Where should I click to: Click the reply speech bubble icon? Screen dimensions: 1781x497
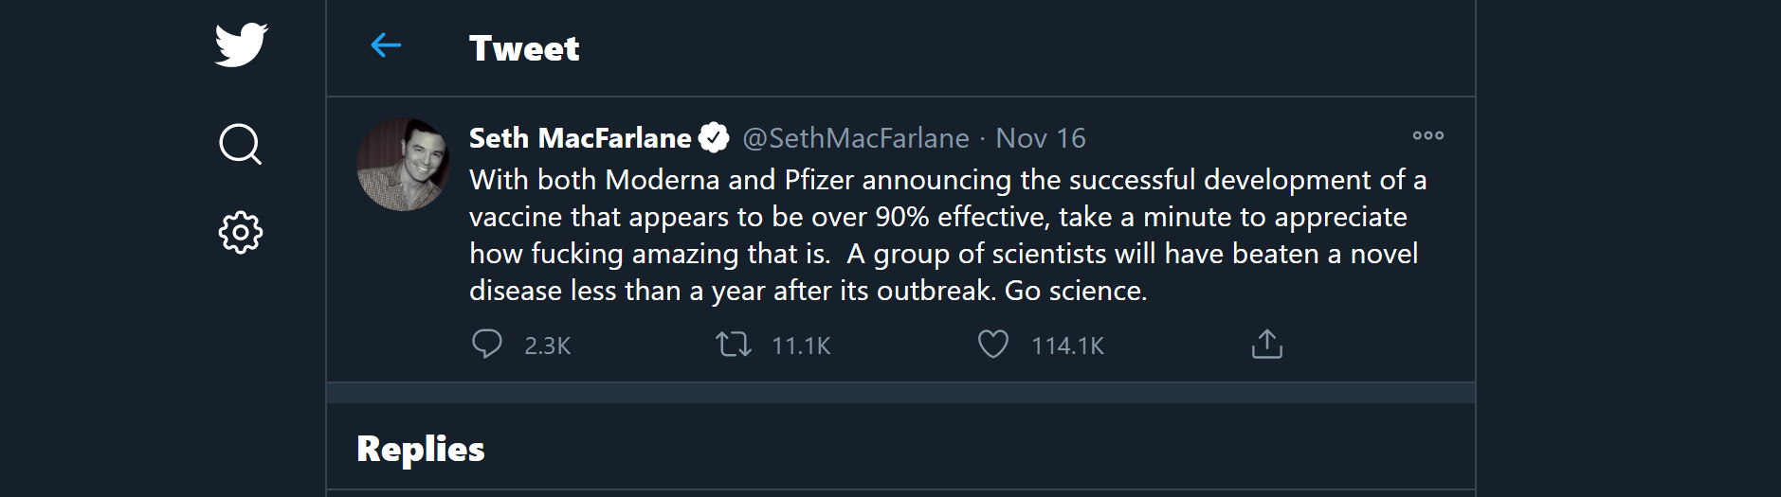(x=487, y=344)
